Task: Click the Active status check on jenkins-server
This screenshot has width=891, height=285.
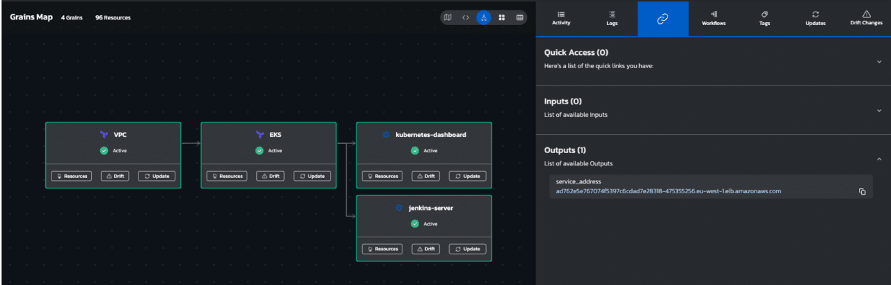Action: point(415,224)
